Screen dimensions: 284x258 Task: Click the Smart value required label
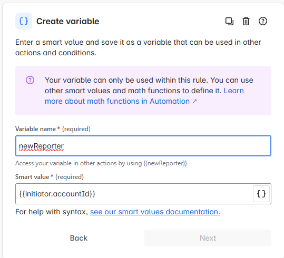click(x=50, y=177)
